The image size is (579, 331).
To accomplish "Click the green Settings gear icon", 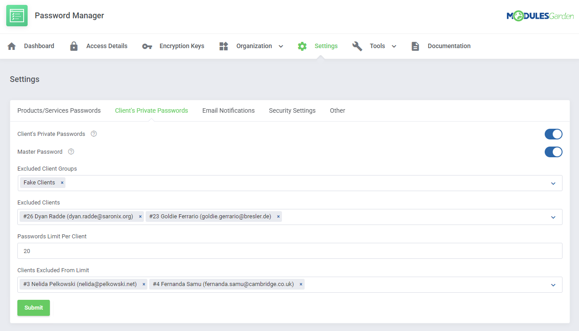I will pos(302,46).
